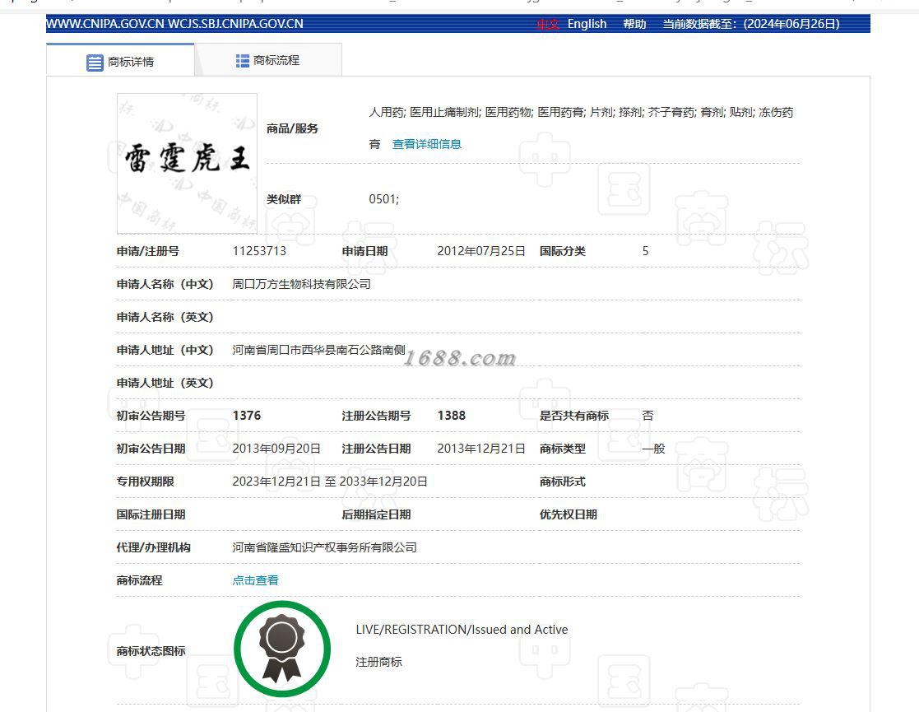The height and width of the screenshot is (712, 919).
Task: Click the 商品/服务 field label
Action: pos(292,128)
